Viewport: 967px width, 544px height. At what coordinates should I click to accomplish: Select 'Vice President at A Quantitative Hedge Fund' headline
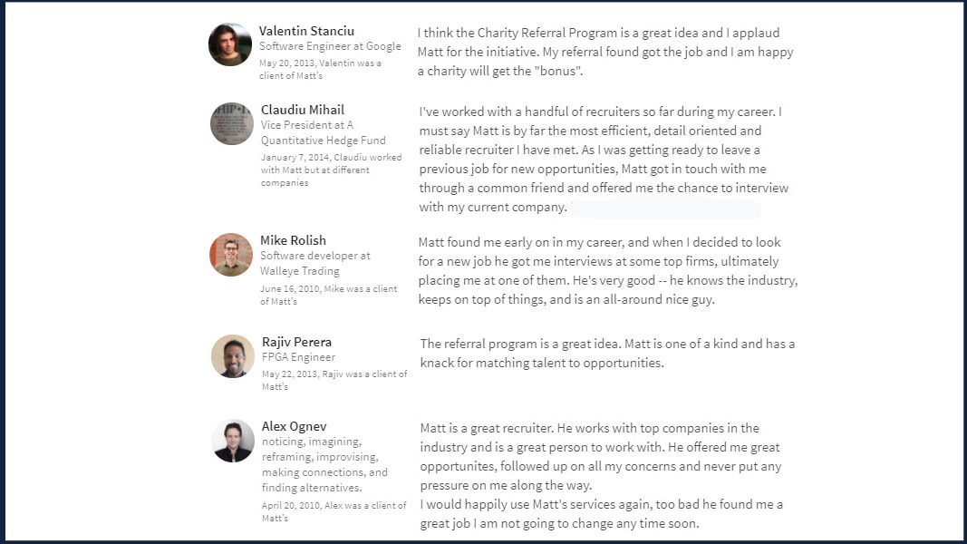324,132
